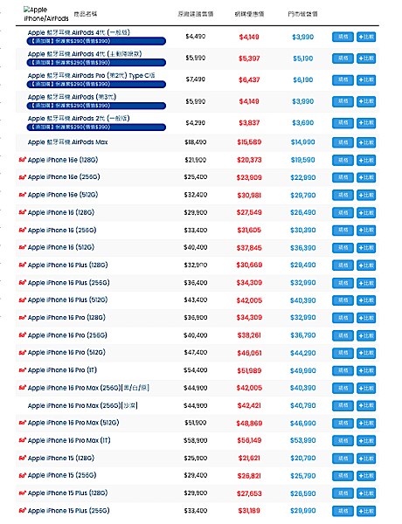Screen dimensions: 402x524
Task: Add iPhone 16 Pro (128G) to compare
Action: 366,318
